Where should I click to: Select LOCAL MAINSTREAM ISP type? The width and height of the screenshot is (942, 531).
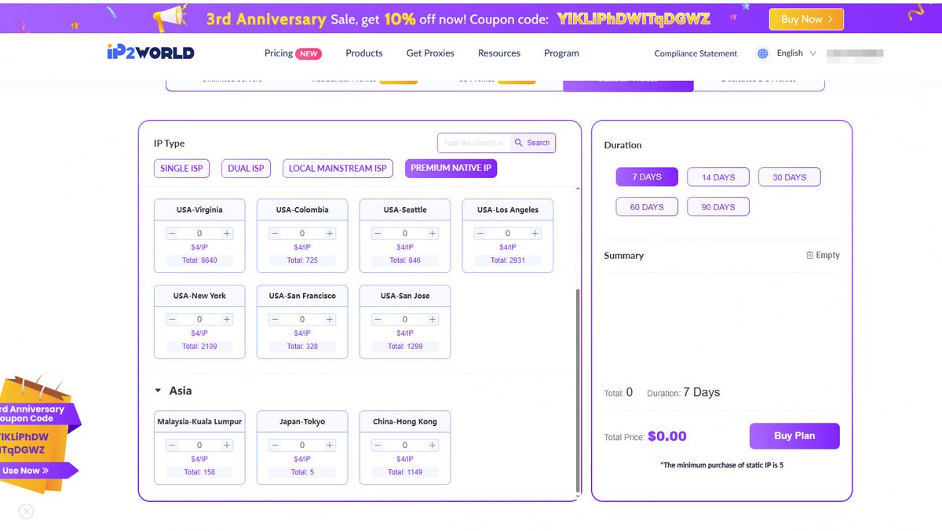(x=338, y=169)
